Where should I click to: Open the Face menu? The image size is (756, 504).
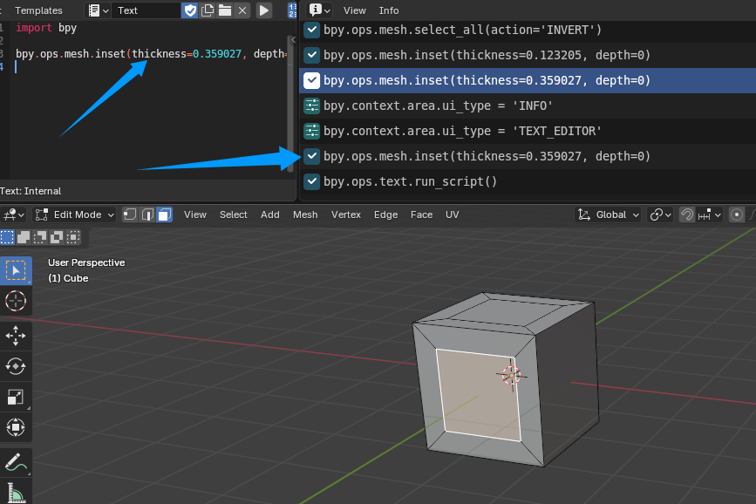(x=421, y=215)
